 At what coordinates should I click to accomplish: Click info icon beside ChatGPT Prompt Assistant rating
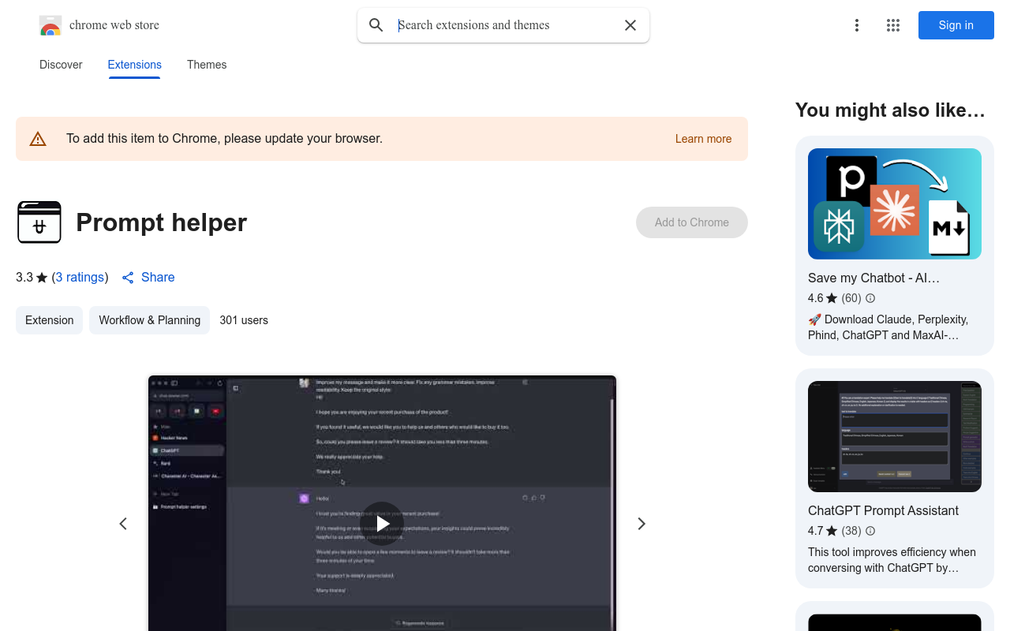(870, 531)
